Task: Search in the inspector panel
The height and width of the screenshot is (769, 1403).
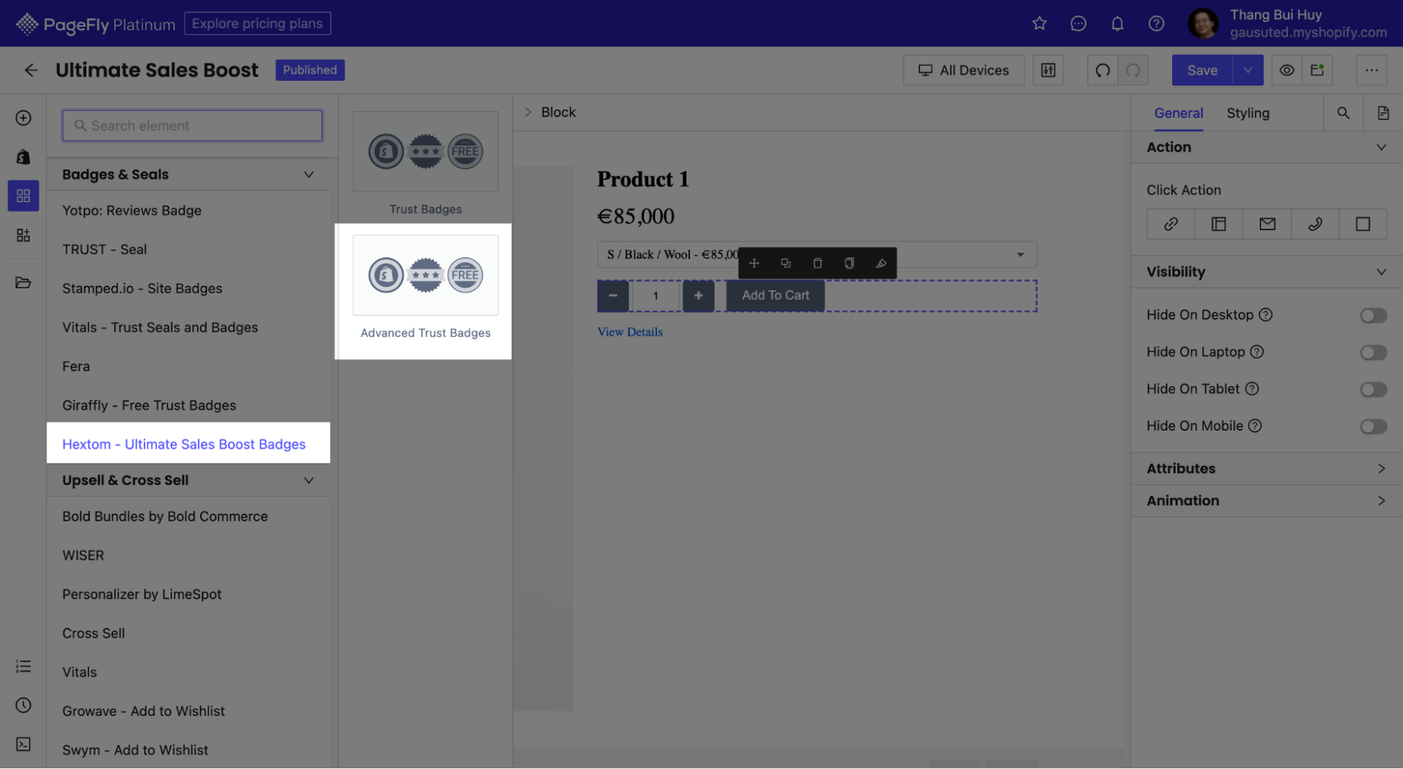Action: [1343, 113]
